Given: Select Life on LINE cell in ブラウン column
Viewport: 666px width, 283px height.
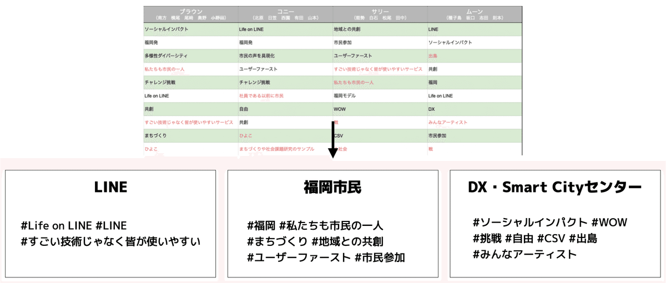Looking at the screenshot, I should click(190, 95).
